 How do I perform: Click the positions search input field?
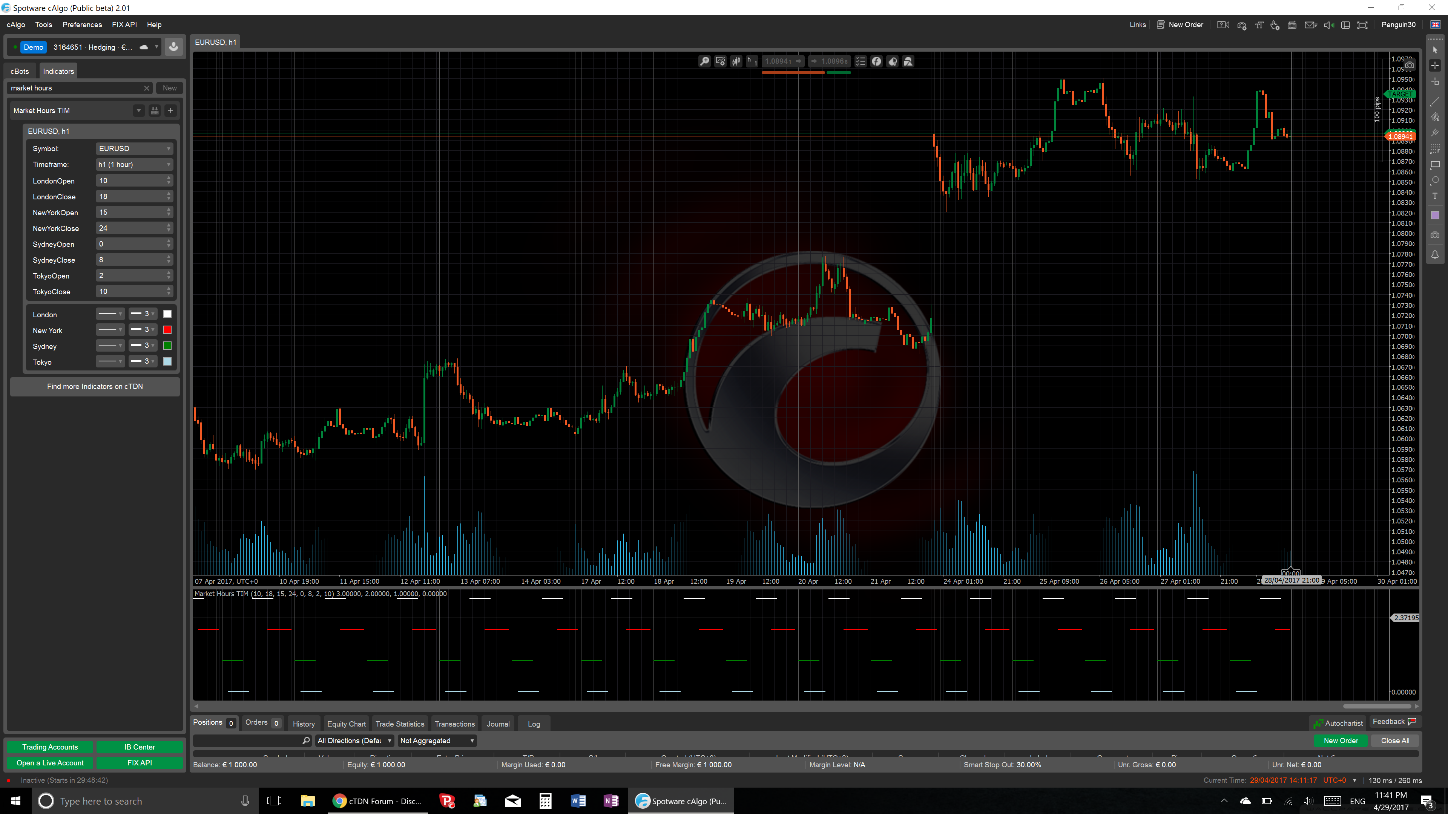tap(252, 741)
